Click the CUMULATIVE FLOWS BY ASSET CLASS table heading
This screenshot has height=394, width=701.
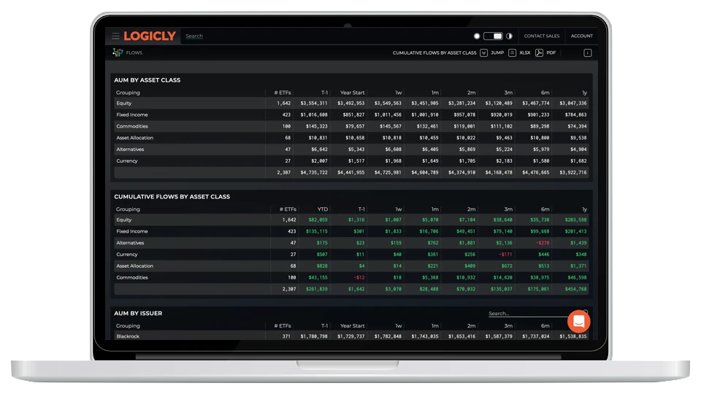point(172,196)
